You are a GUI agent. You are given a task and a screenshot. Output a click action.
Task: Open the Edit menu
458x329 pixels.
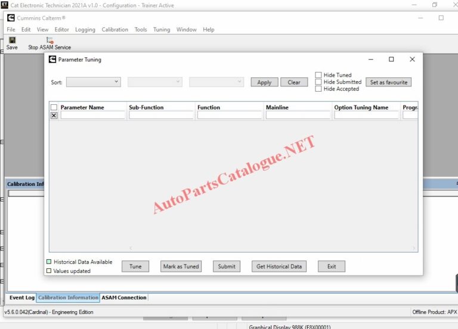[x=26, y=29]
